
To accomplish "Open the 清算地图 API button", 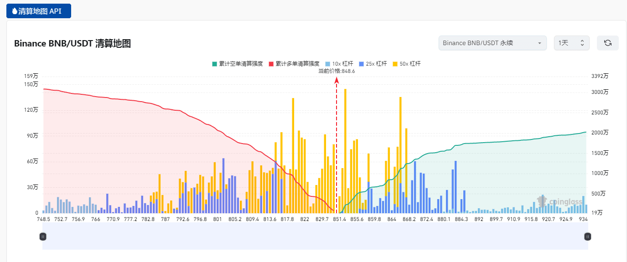I will (39, 11).
